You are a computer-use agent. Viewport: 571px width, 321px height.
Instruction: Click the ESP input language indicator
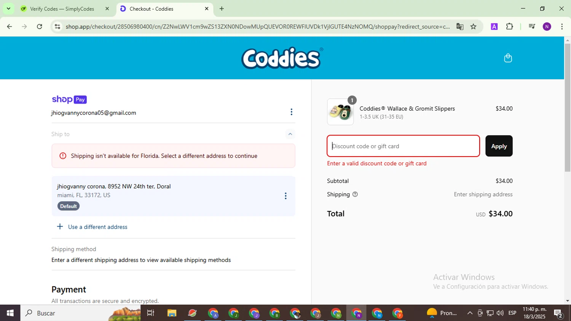point(512,313)
